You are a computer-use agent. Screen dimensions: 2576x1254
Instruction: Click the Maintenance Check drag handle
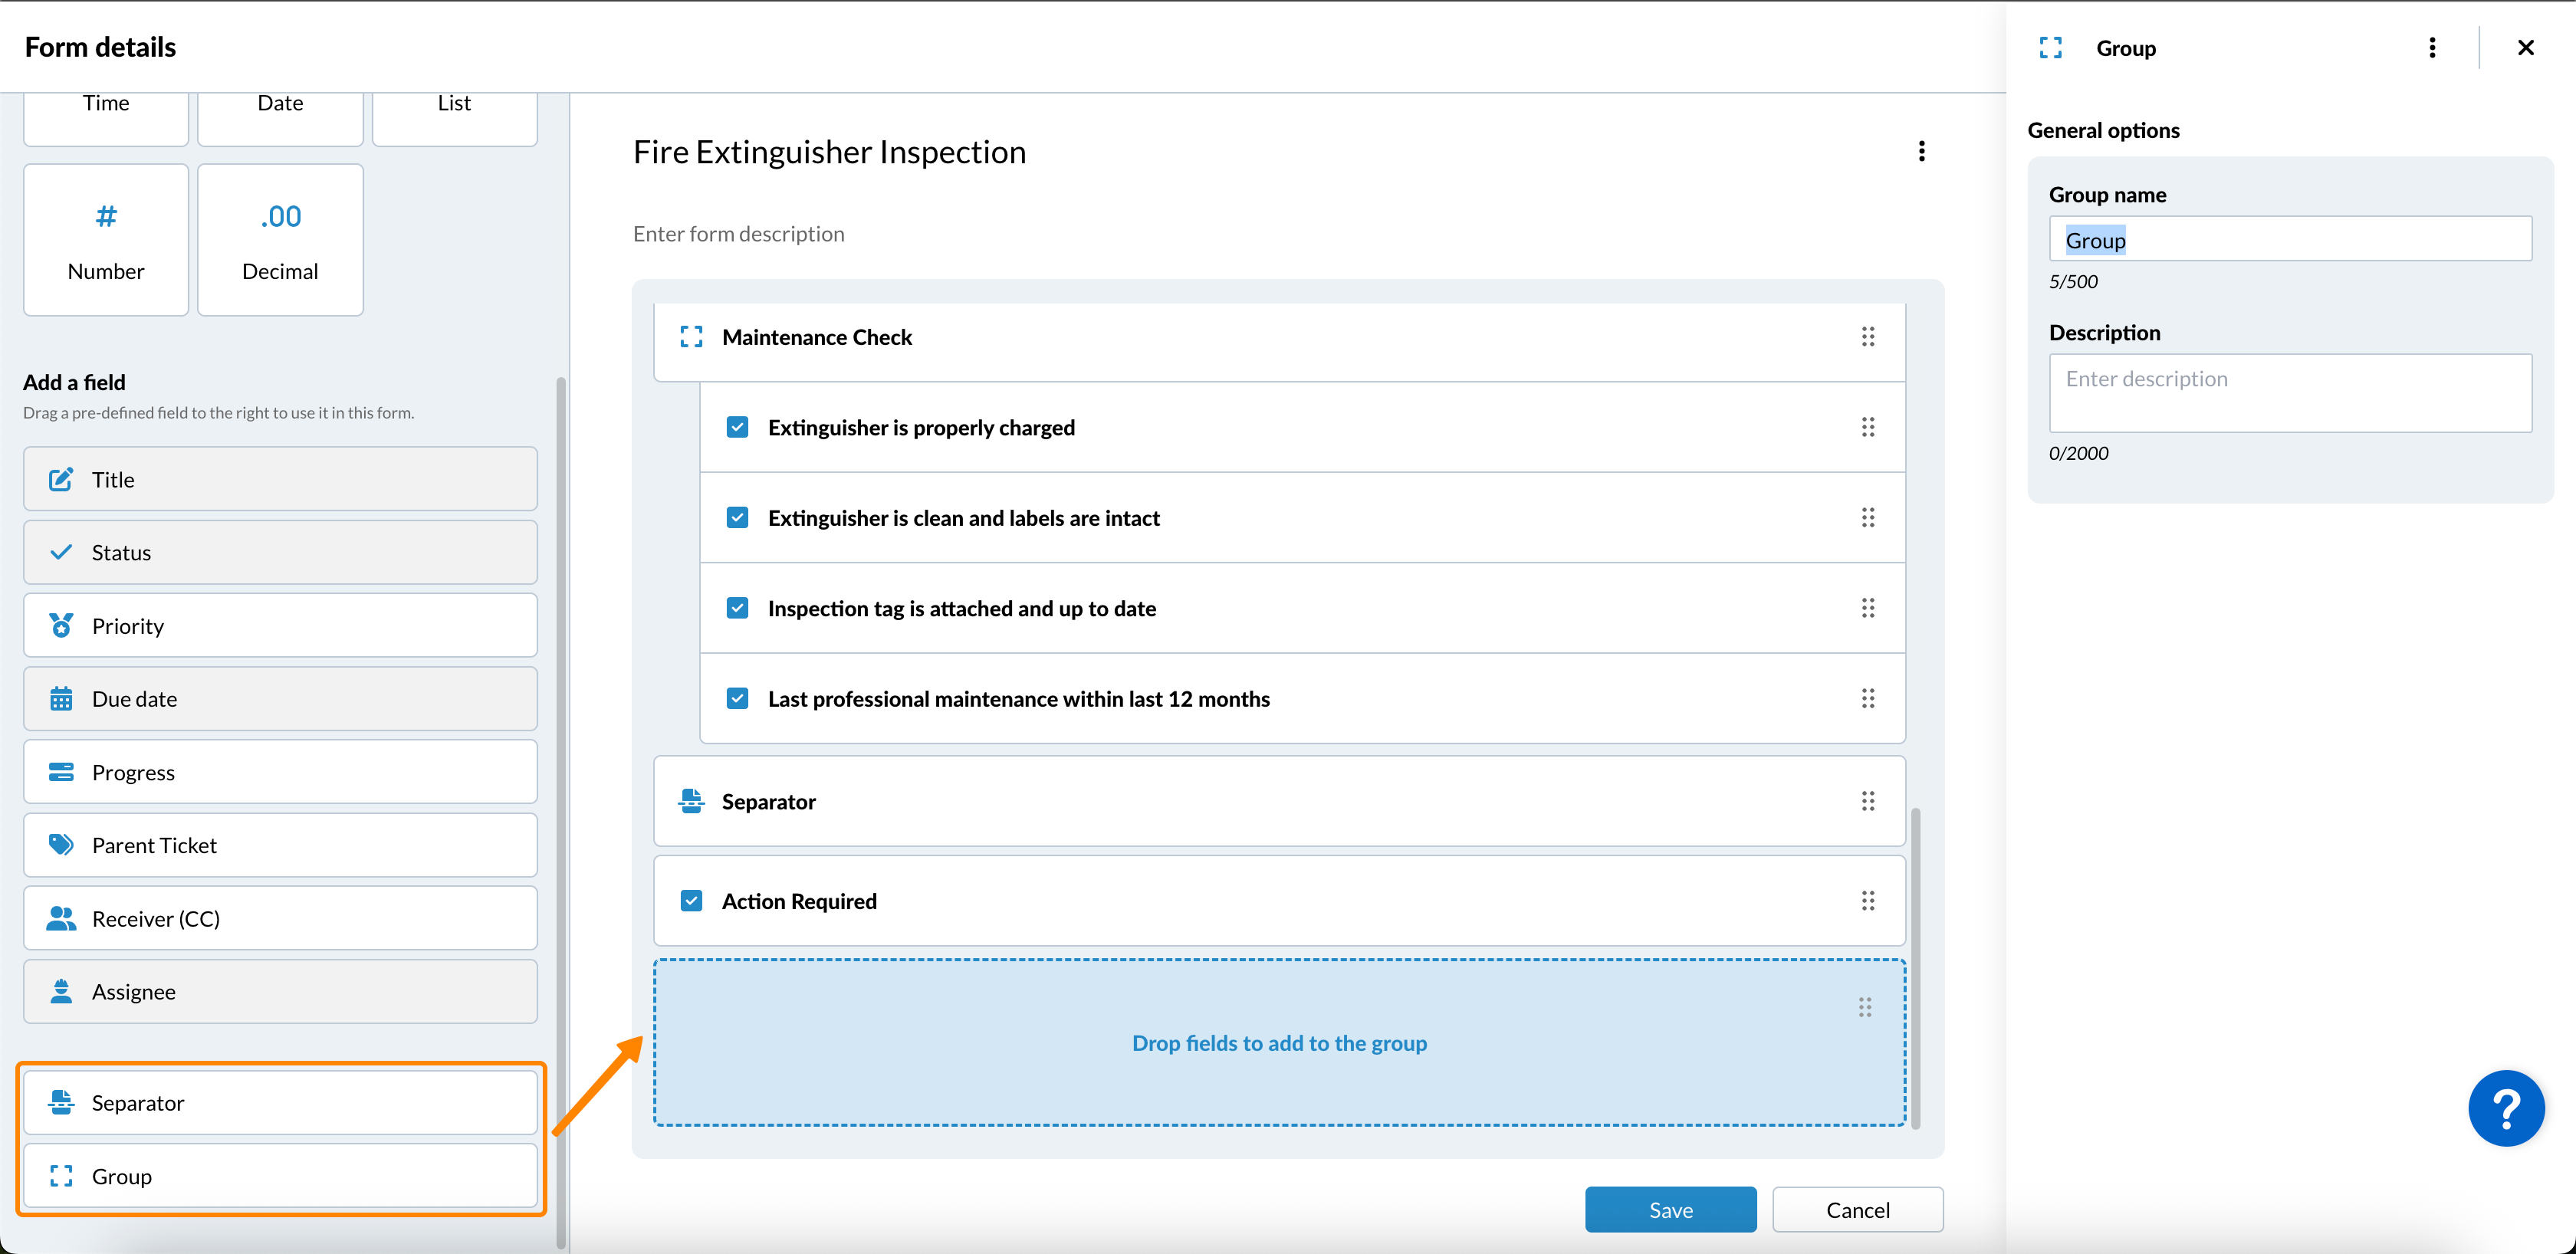(x=1867, y=337)
